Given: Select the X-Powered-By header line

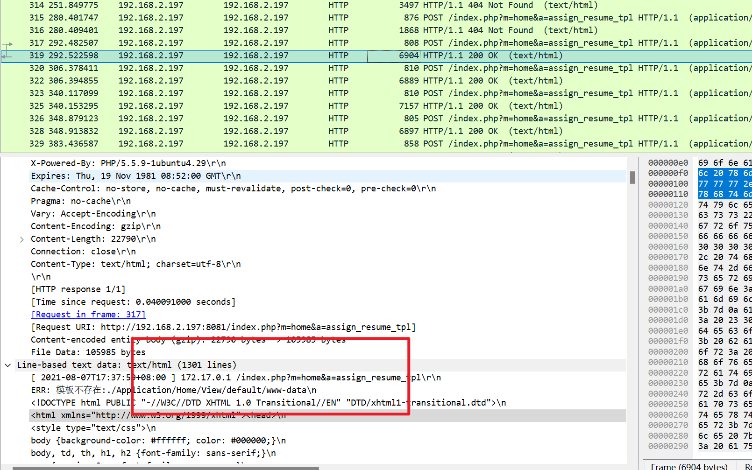Looking at the screenshot, I should point(128,163).
